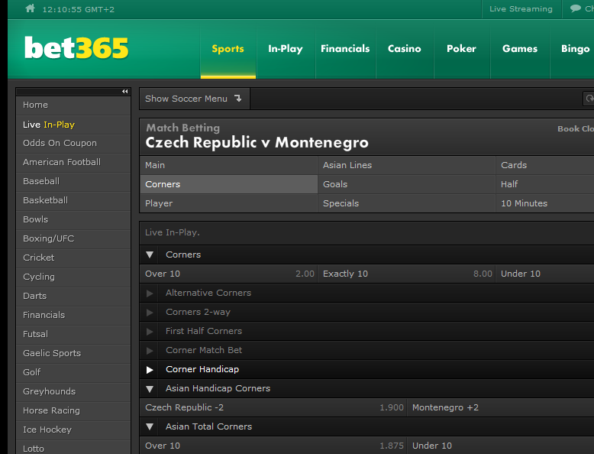Select Gaelic Sports in the sidebar
Image resolution: width=594 pixels, height=454 pixels.
(73, 353)
